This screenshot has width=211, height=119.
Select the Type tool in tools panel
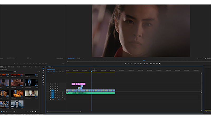(x=43, y=85)
